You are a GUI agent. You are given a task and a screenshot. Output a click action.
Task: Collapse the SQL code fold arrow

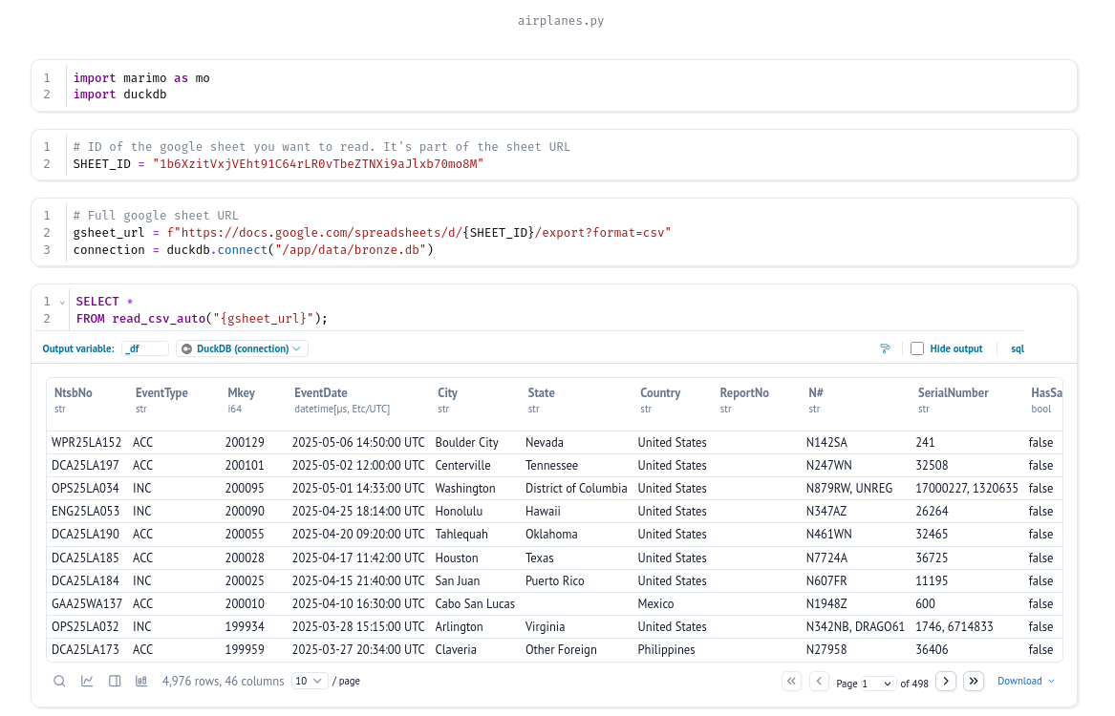point(62,302)
